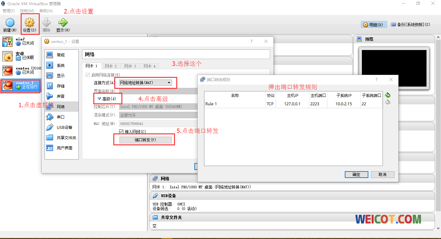
Task: Switch to 备份[系统快照] snapshots view
Action: [x=410, y=25]
